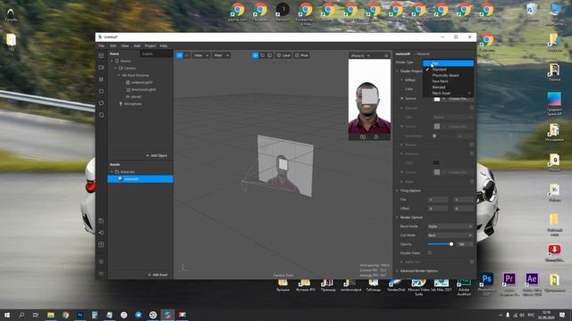Select the scale manipulator tool icon
This screenshot has width=572, height=321.
270,55
